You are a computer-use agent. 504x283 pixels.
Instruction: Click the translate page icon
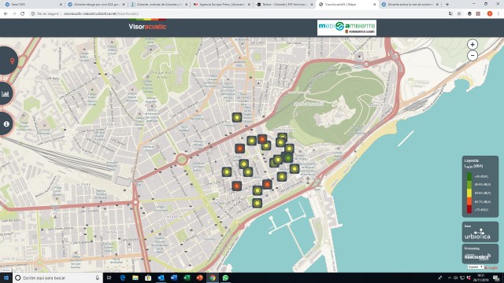pos(450,14)
